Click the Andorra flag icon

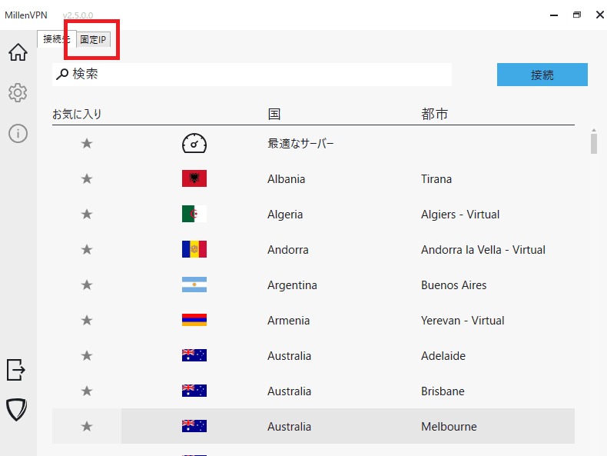(194, 249)
